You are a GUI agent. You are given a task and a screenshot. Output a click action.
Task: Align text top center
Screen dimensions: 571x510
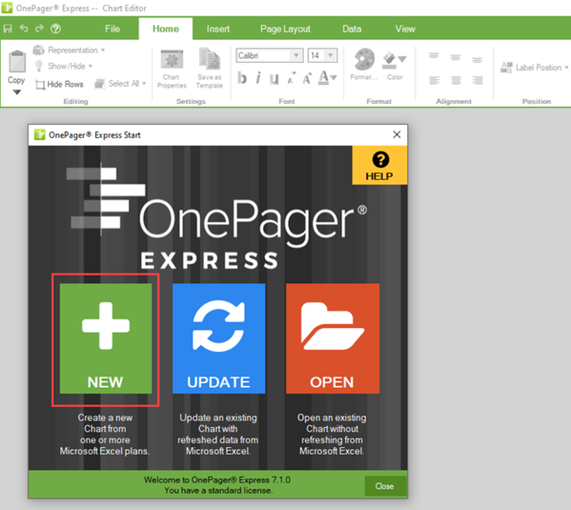tap(455, 58)
